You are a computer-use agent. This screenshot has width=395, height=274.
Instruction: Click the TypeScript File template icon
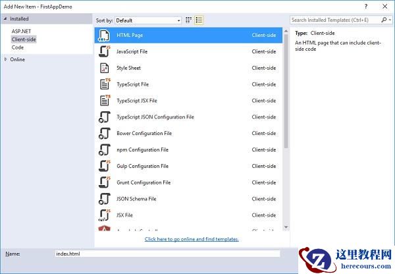105,84
